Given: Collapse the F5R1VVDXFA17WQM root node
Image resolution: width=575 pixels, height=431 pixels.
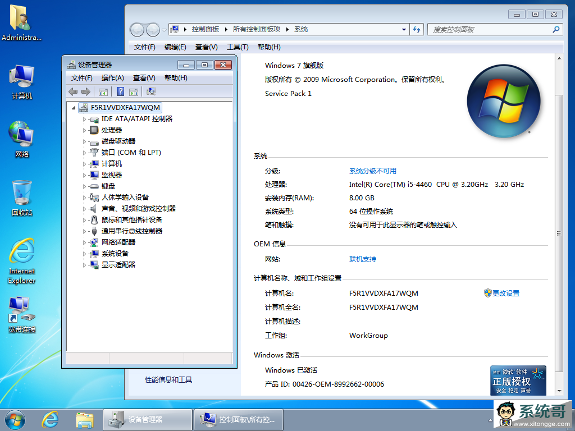Looking at the screenshot, I should point(74,108).
